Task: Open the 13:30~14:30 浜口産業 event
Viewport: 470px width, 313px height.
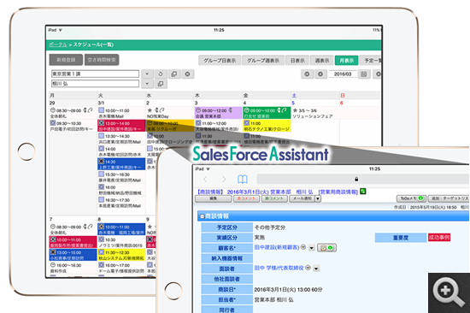Action: (x=121, y=139)
